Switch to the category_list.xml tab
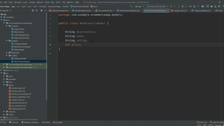The width and height of the screenshot is (224, 126). coord(180,10)
